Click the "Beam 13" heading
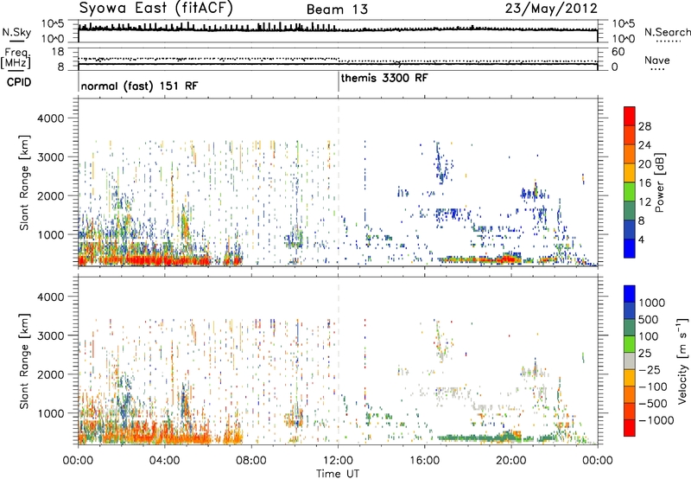 point(337,10)
